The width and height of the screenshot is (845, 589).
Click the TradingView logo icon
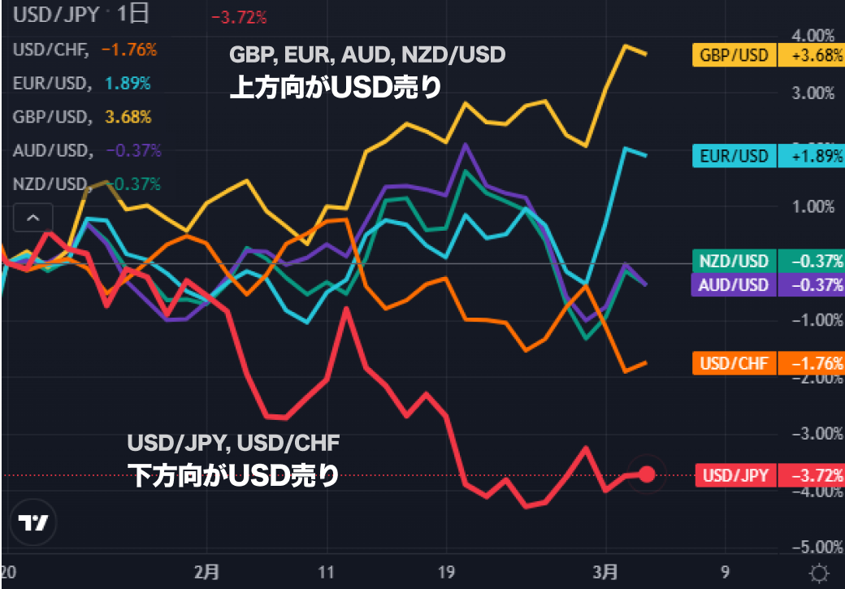pyautogui.click(x=34, y=523)
